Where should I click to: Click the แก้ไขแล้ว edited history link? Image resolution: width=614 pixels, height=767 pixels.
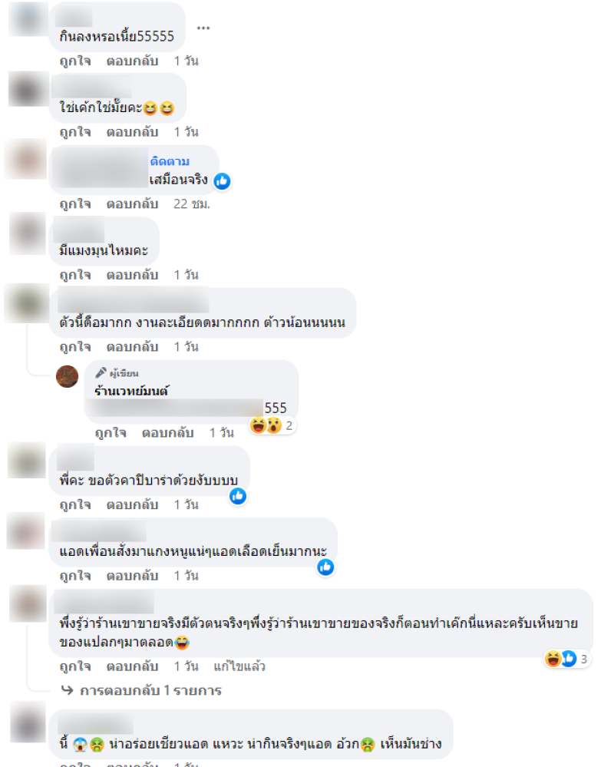click(239, 666)
